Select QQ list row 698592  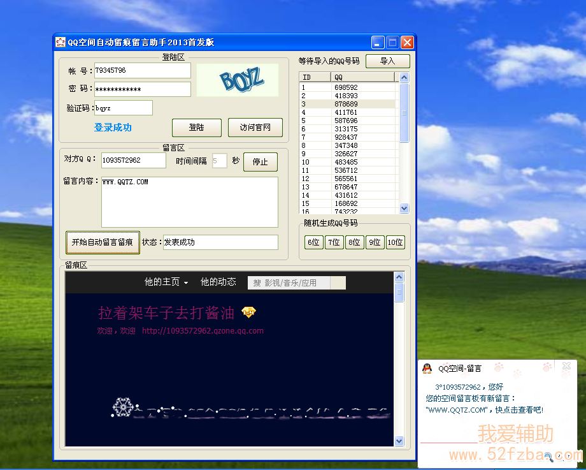point(348,87)
